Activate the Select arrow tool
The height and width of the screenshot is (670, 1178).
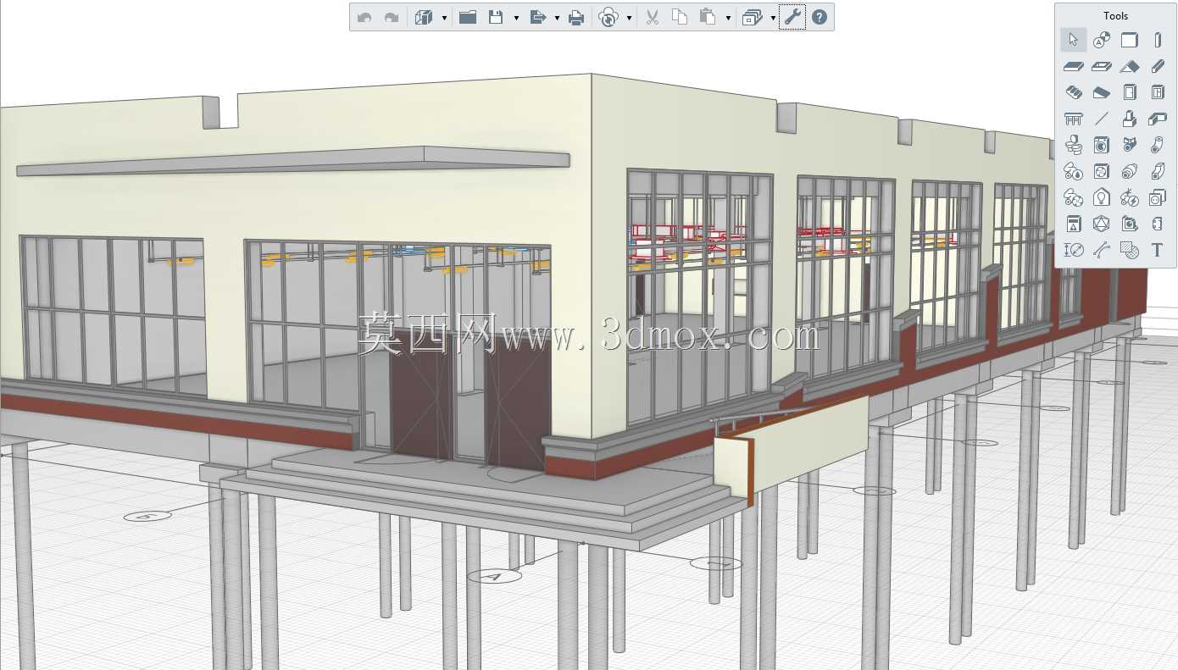click(x=1073, y=40)
